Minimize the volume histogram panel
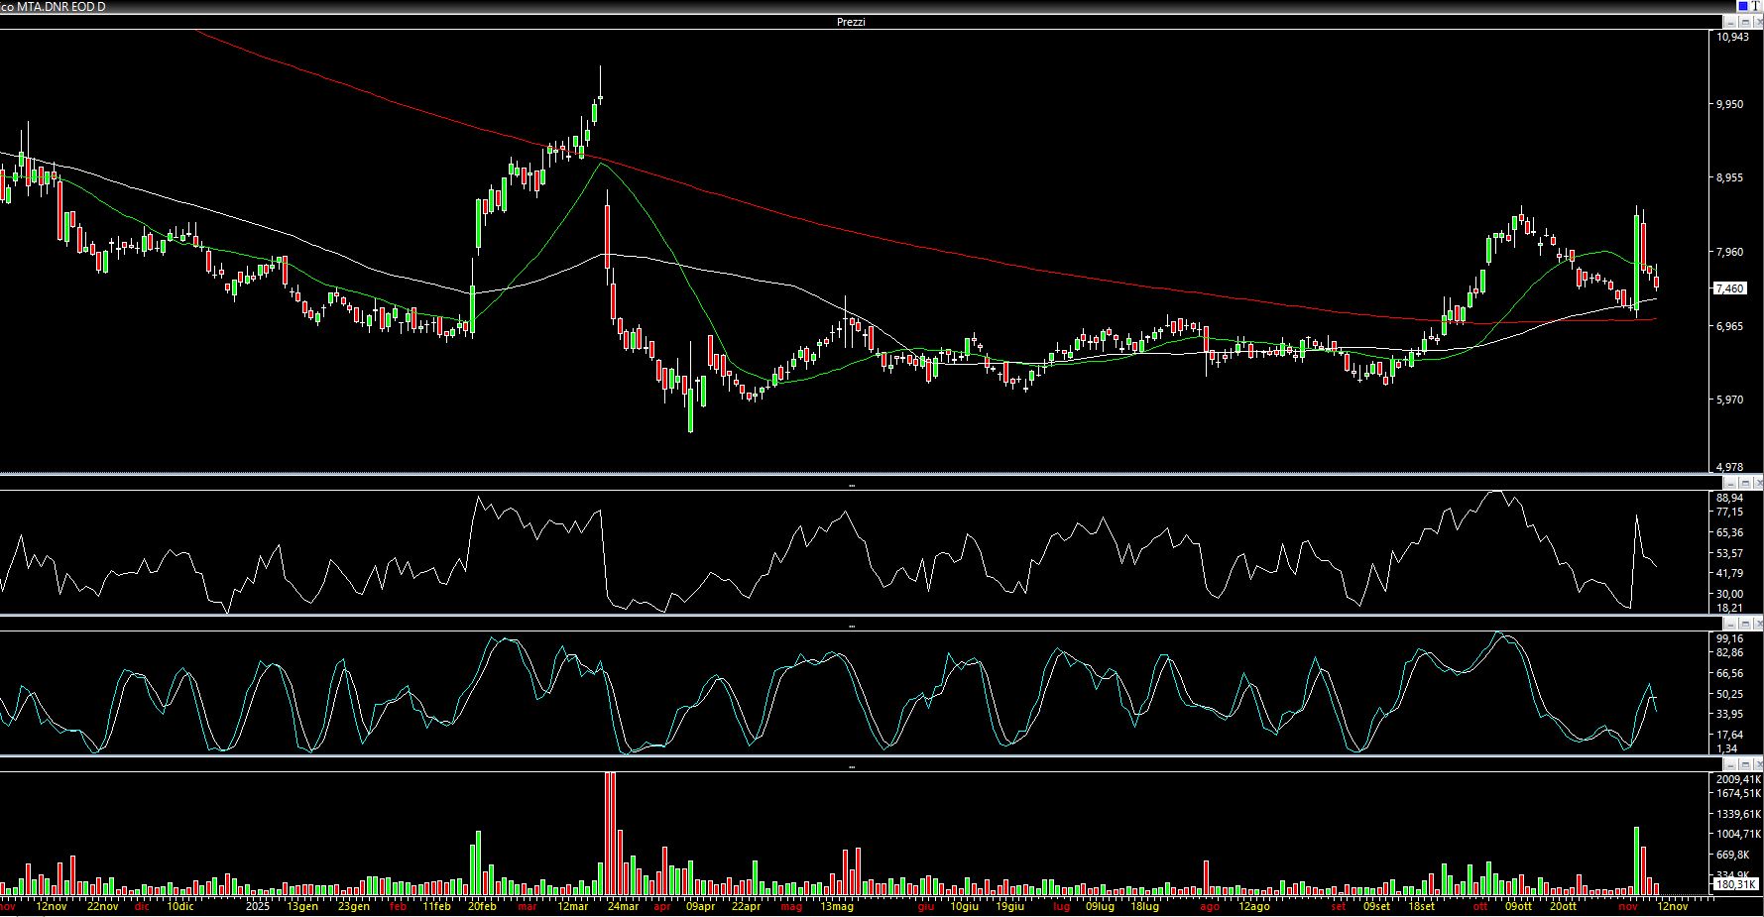Image resolution: width=1764 pixels, height=917 pixels. 1730,764
